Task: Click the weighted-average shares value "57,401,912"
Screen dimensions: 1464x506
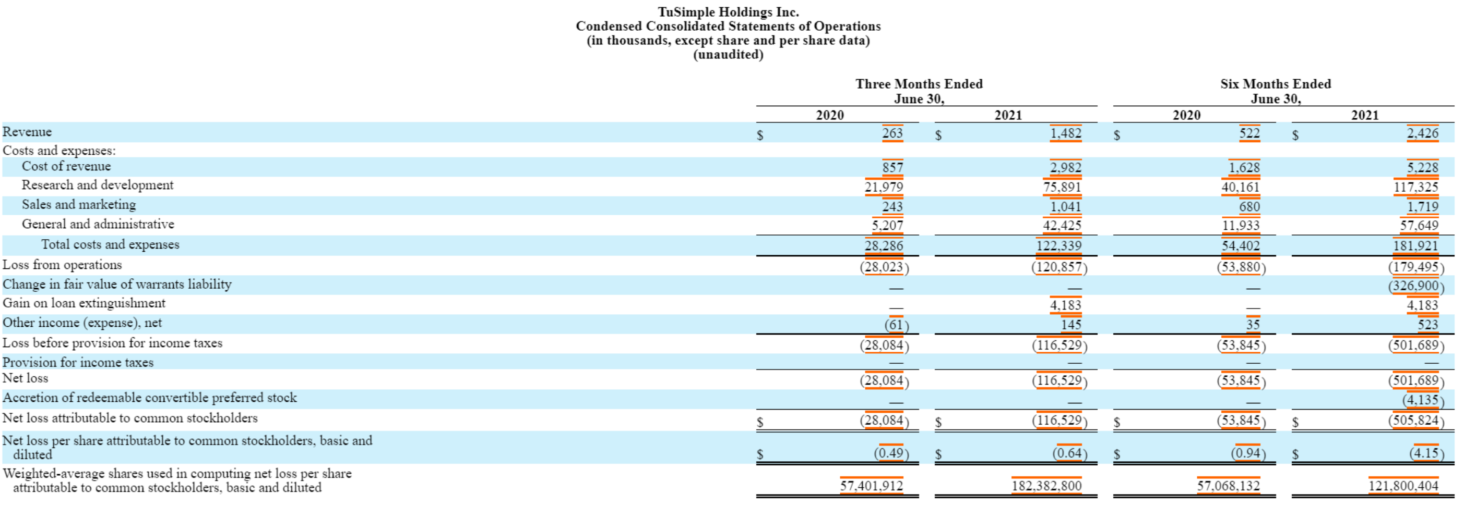Action: pyautogui.click(x=871, y=486)
